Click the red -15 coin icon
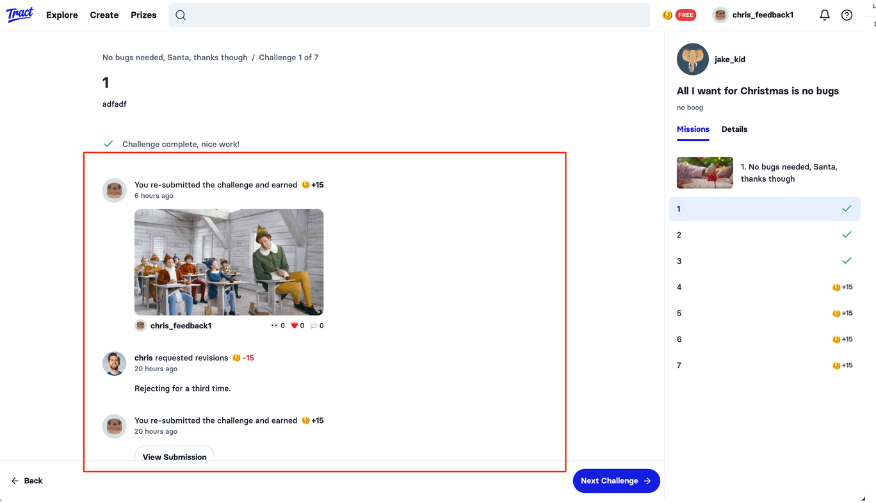Viewport: 876px width, 503px height. pos(236,358)
